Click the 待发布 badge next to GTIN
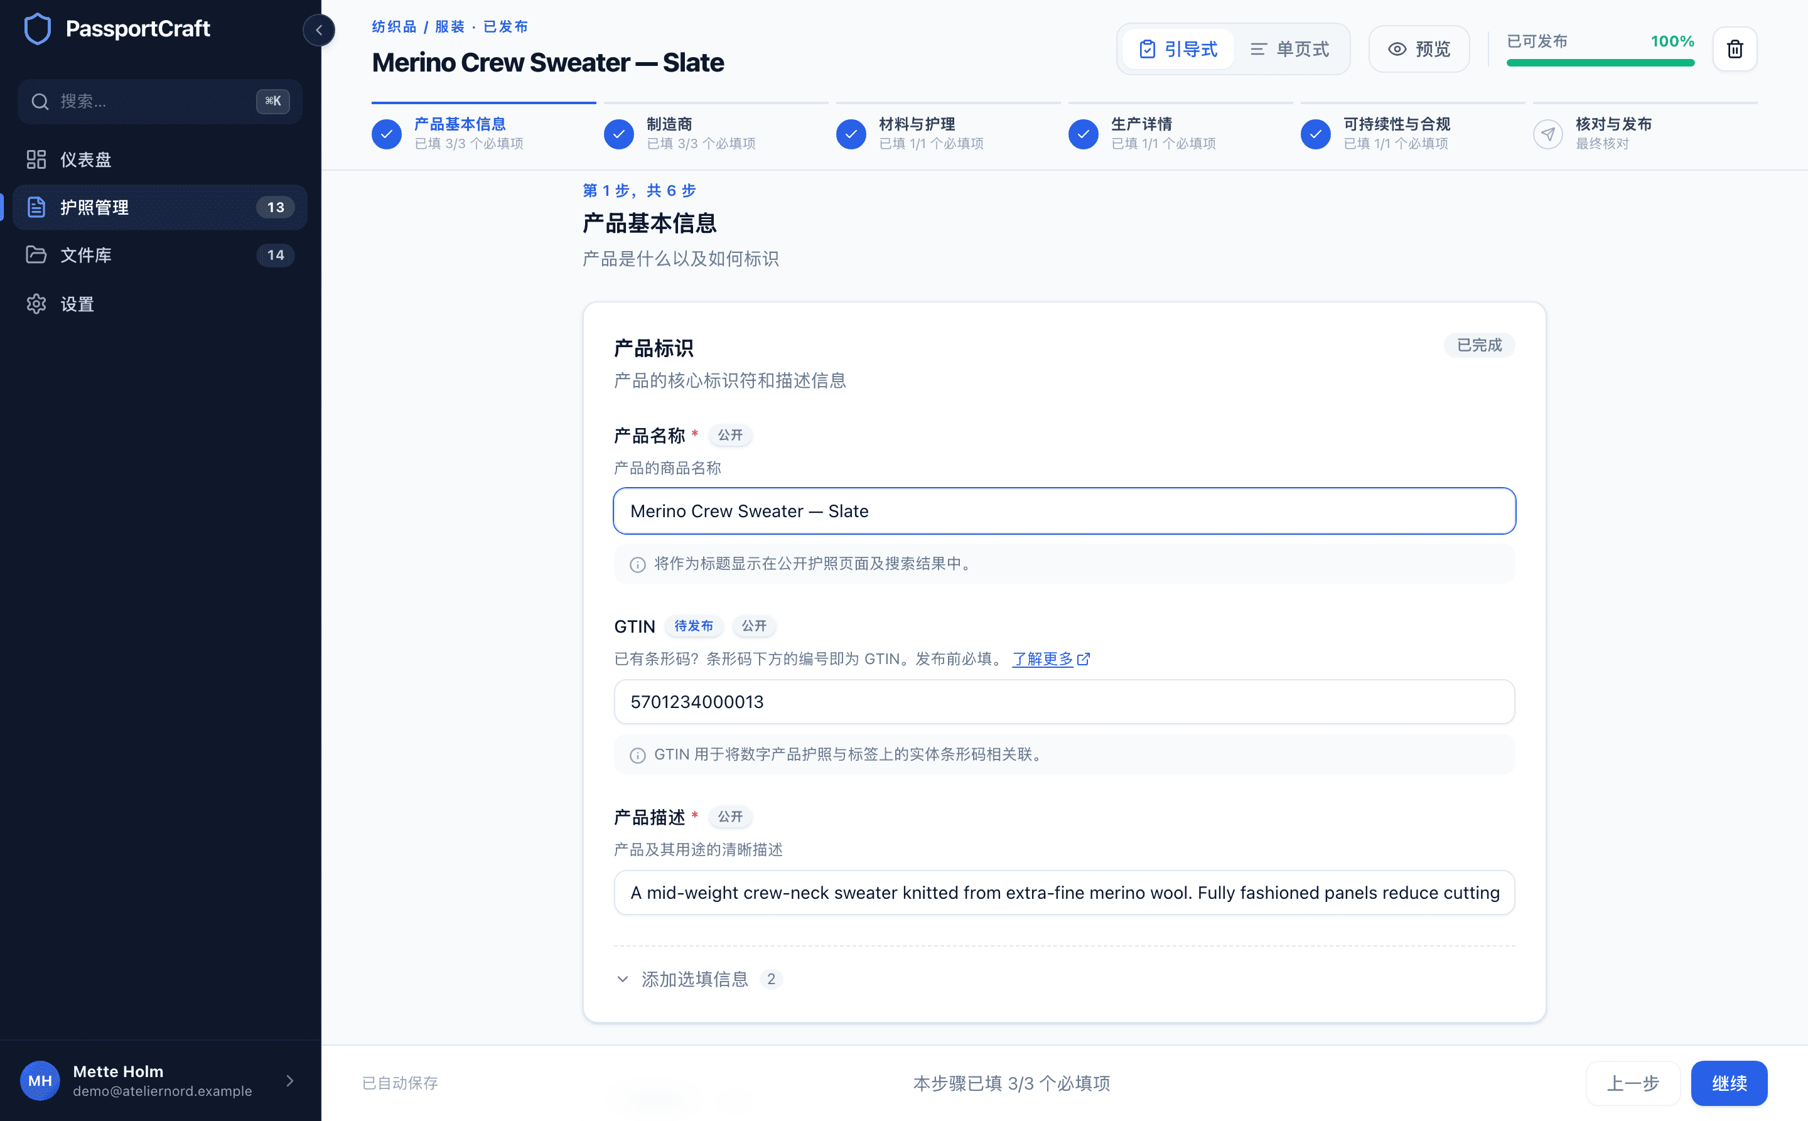The image size is (1808, 1121). [x=694, y=626]
